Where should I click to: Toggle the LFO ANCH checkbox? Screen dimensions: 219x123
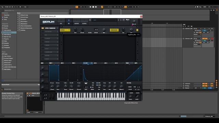pyautogui.click(x=97, y=85)
